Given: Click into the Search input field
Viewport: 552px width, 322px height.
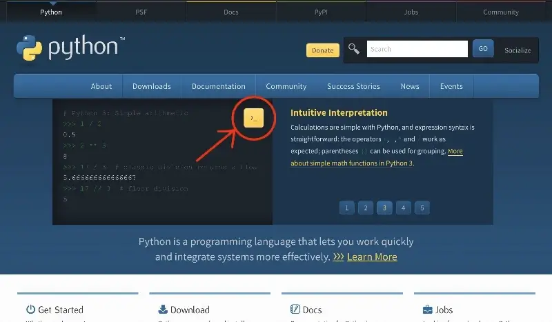Looking at the screenshot, I should pos(417,49).
